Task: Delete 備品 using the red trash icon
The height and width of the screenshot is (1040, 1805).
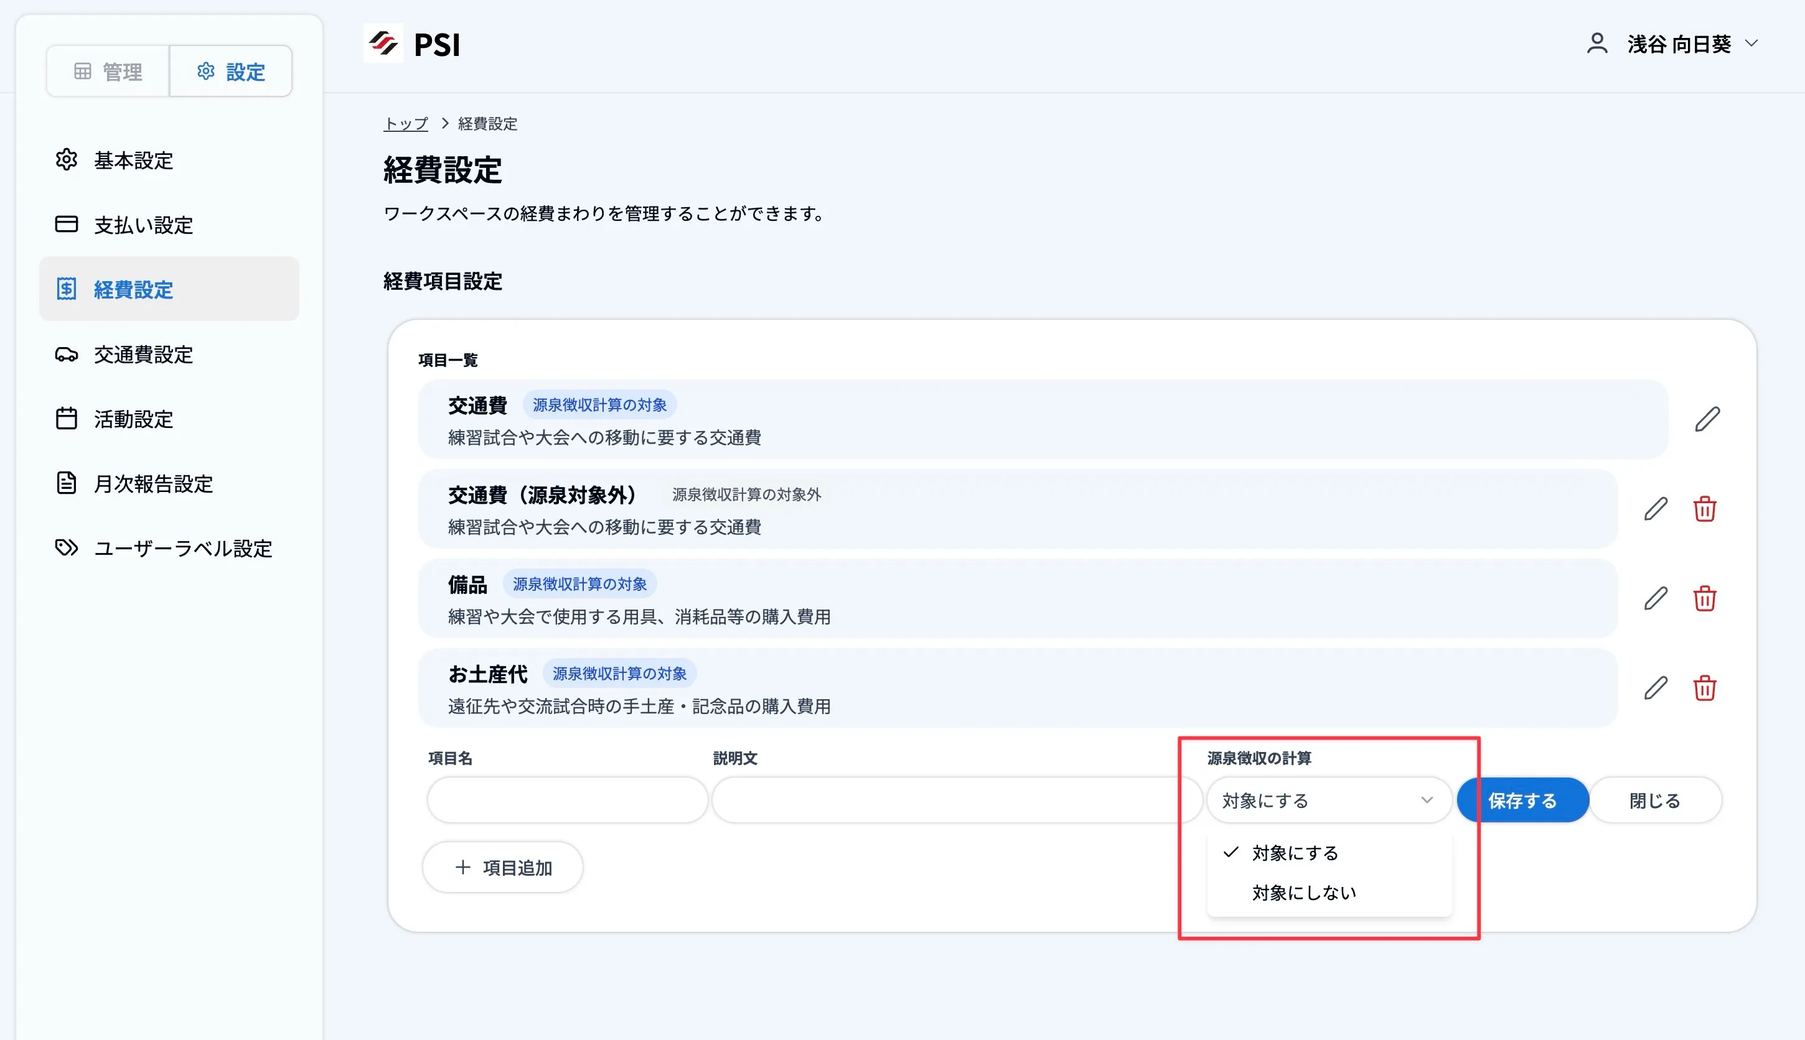Action: pyautogui.click(x=1705, y=599)
